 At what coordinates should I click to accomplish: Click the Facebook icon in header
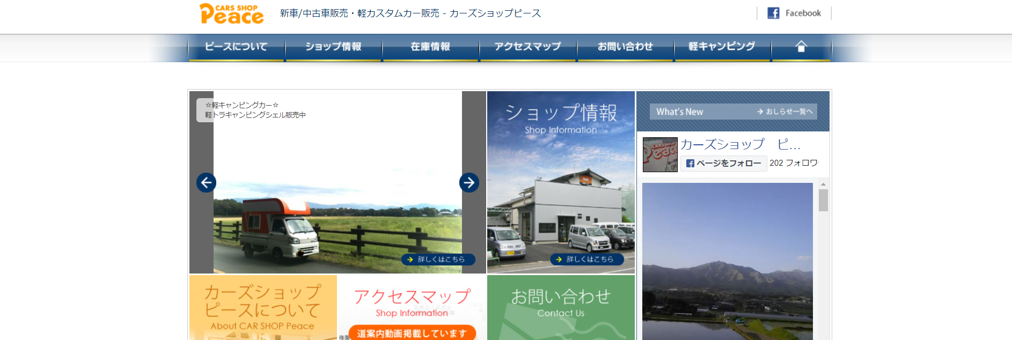pyautogui.click(x=773, y=13)
